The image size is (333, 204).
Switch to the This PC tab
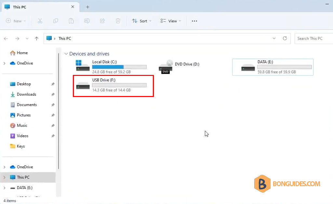coord(40,7)
